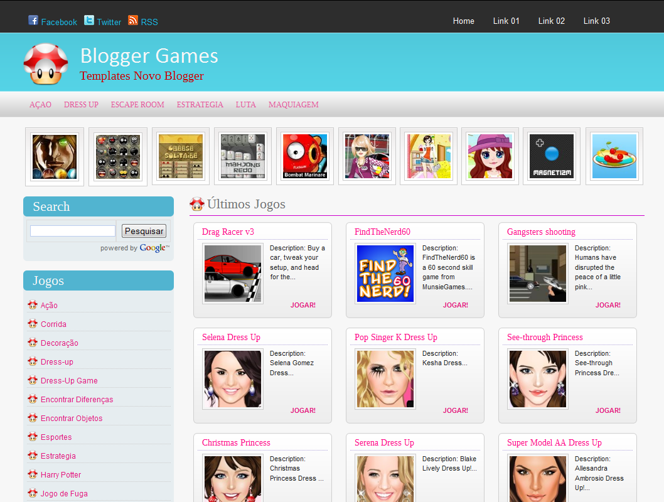Screen dimensions: 664x502
Task: Open the ESCAPE ROOM category menu item
Action: 137,105
